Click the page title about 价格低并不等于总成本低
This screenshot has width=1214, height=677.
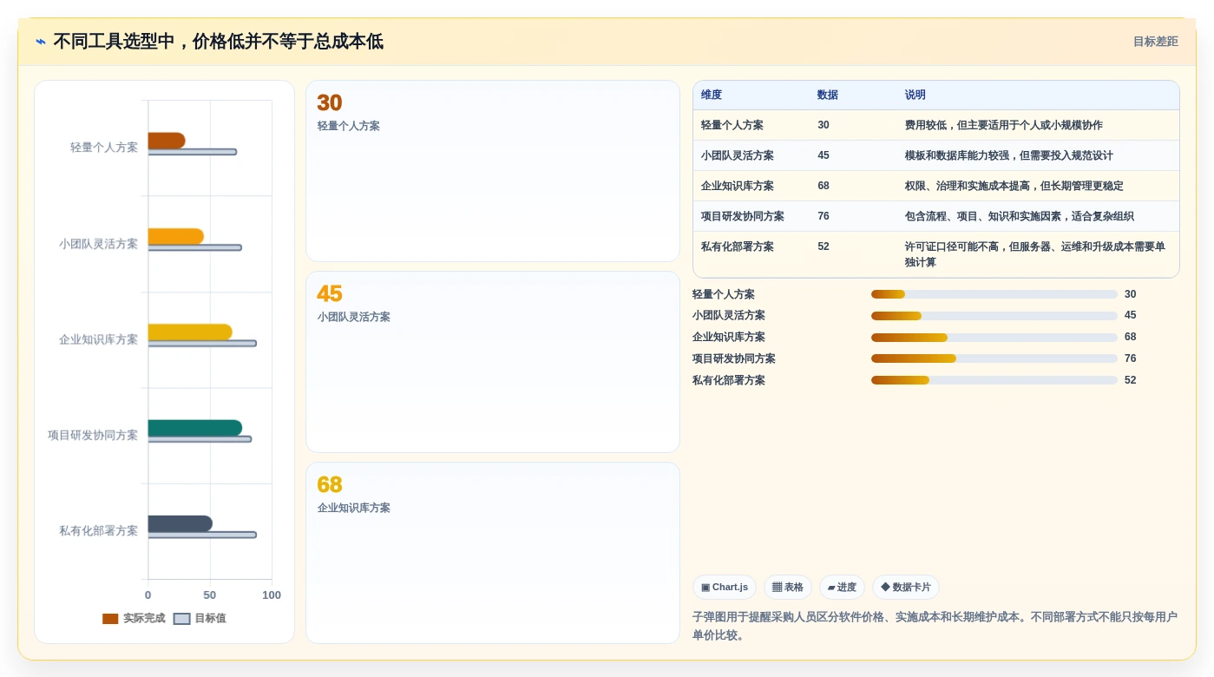point(218,42)
